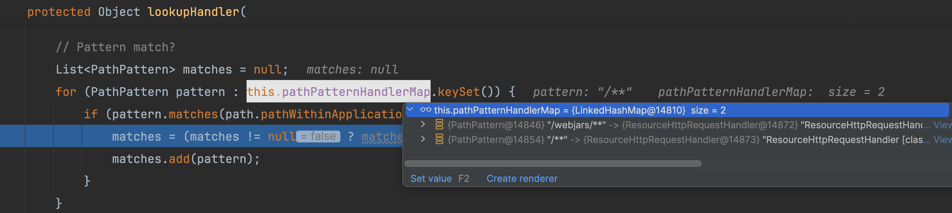Click the glasses watch icon beside this.pathPatternHandlerMap
The height and width of the screenshot is (213, 952).
coord(425,110)
